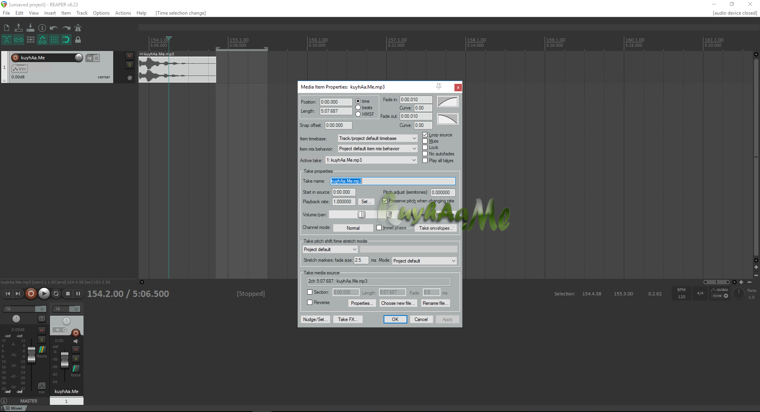Pause playback in the transport

[78, 293]
